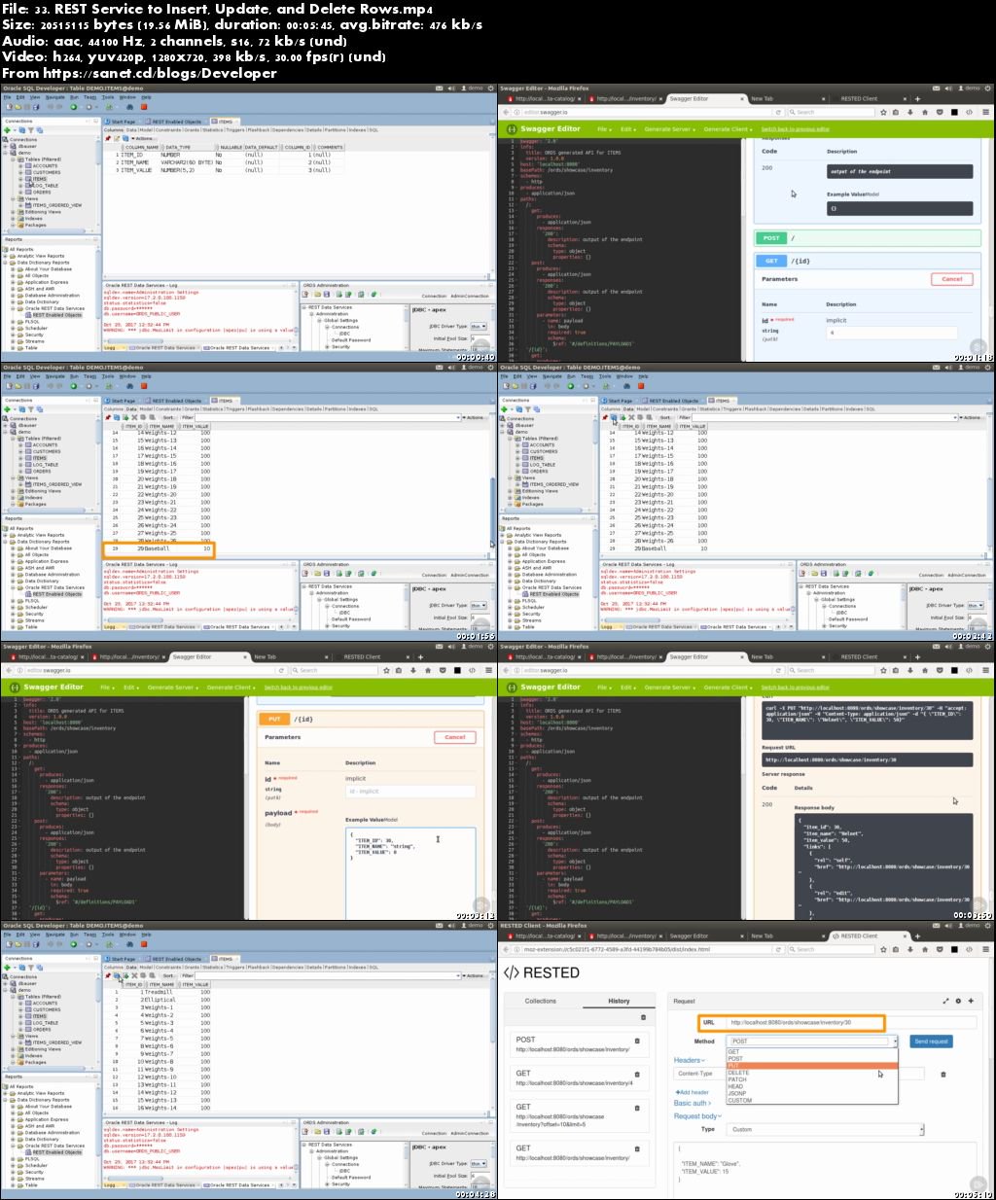Viewport: 996px width, 1200px height.
Task: Expand the POST / operation in the Swagger GET frame
Action: (x=866, y=237)
